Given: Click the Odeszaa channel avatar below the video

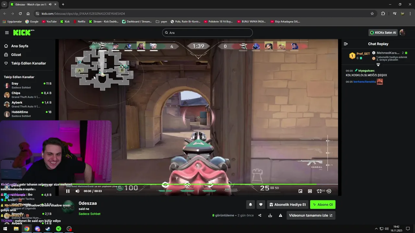Looking at the screenshot, I should click(x=68, y=207).
